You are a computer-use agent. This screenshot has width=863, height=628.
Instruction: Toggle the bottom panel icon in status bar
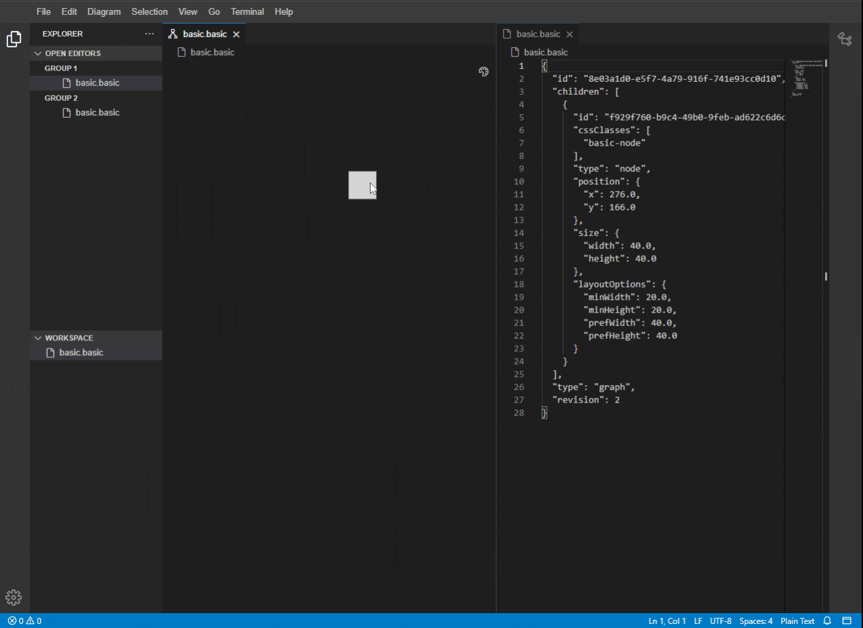(847, 621)
